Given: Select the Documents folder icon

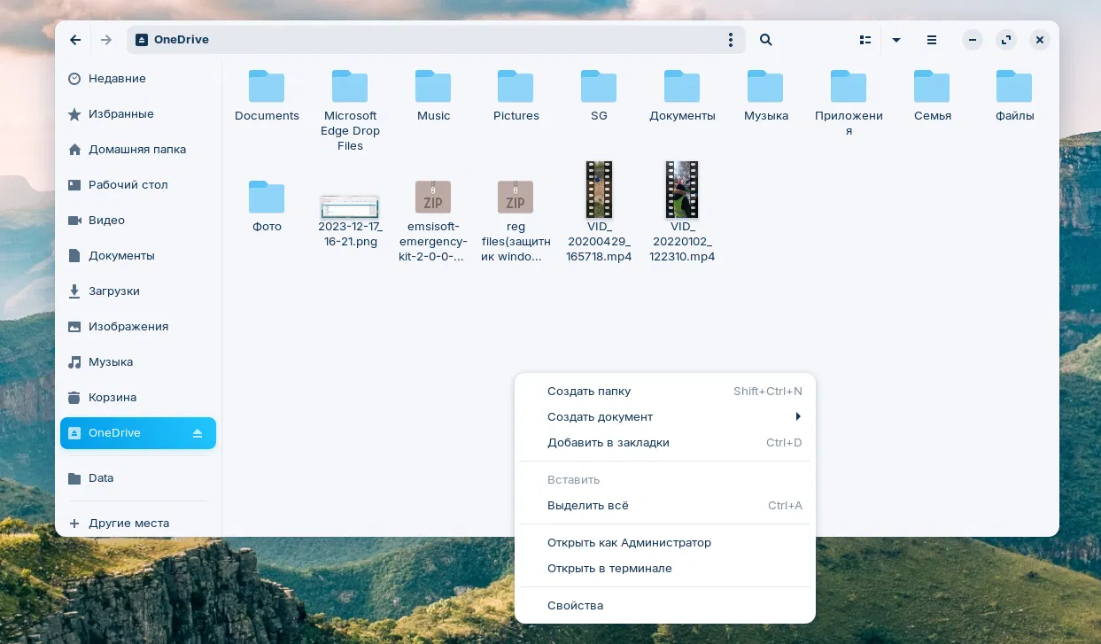Looking at the screenshot, I should 267,87.
